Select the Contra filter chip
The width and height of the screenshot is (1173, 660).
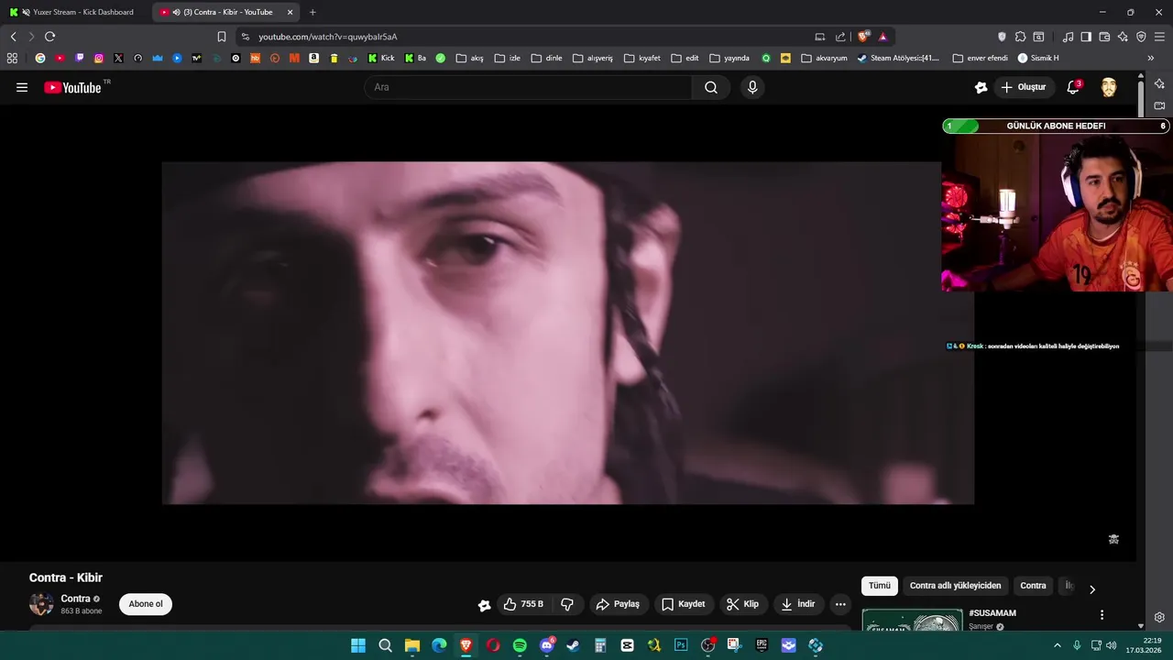[1033, 586]
